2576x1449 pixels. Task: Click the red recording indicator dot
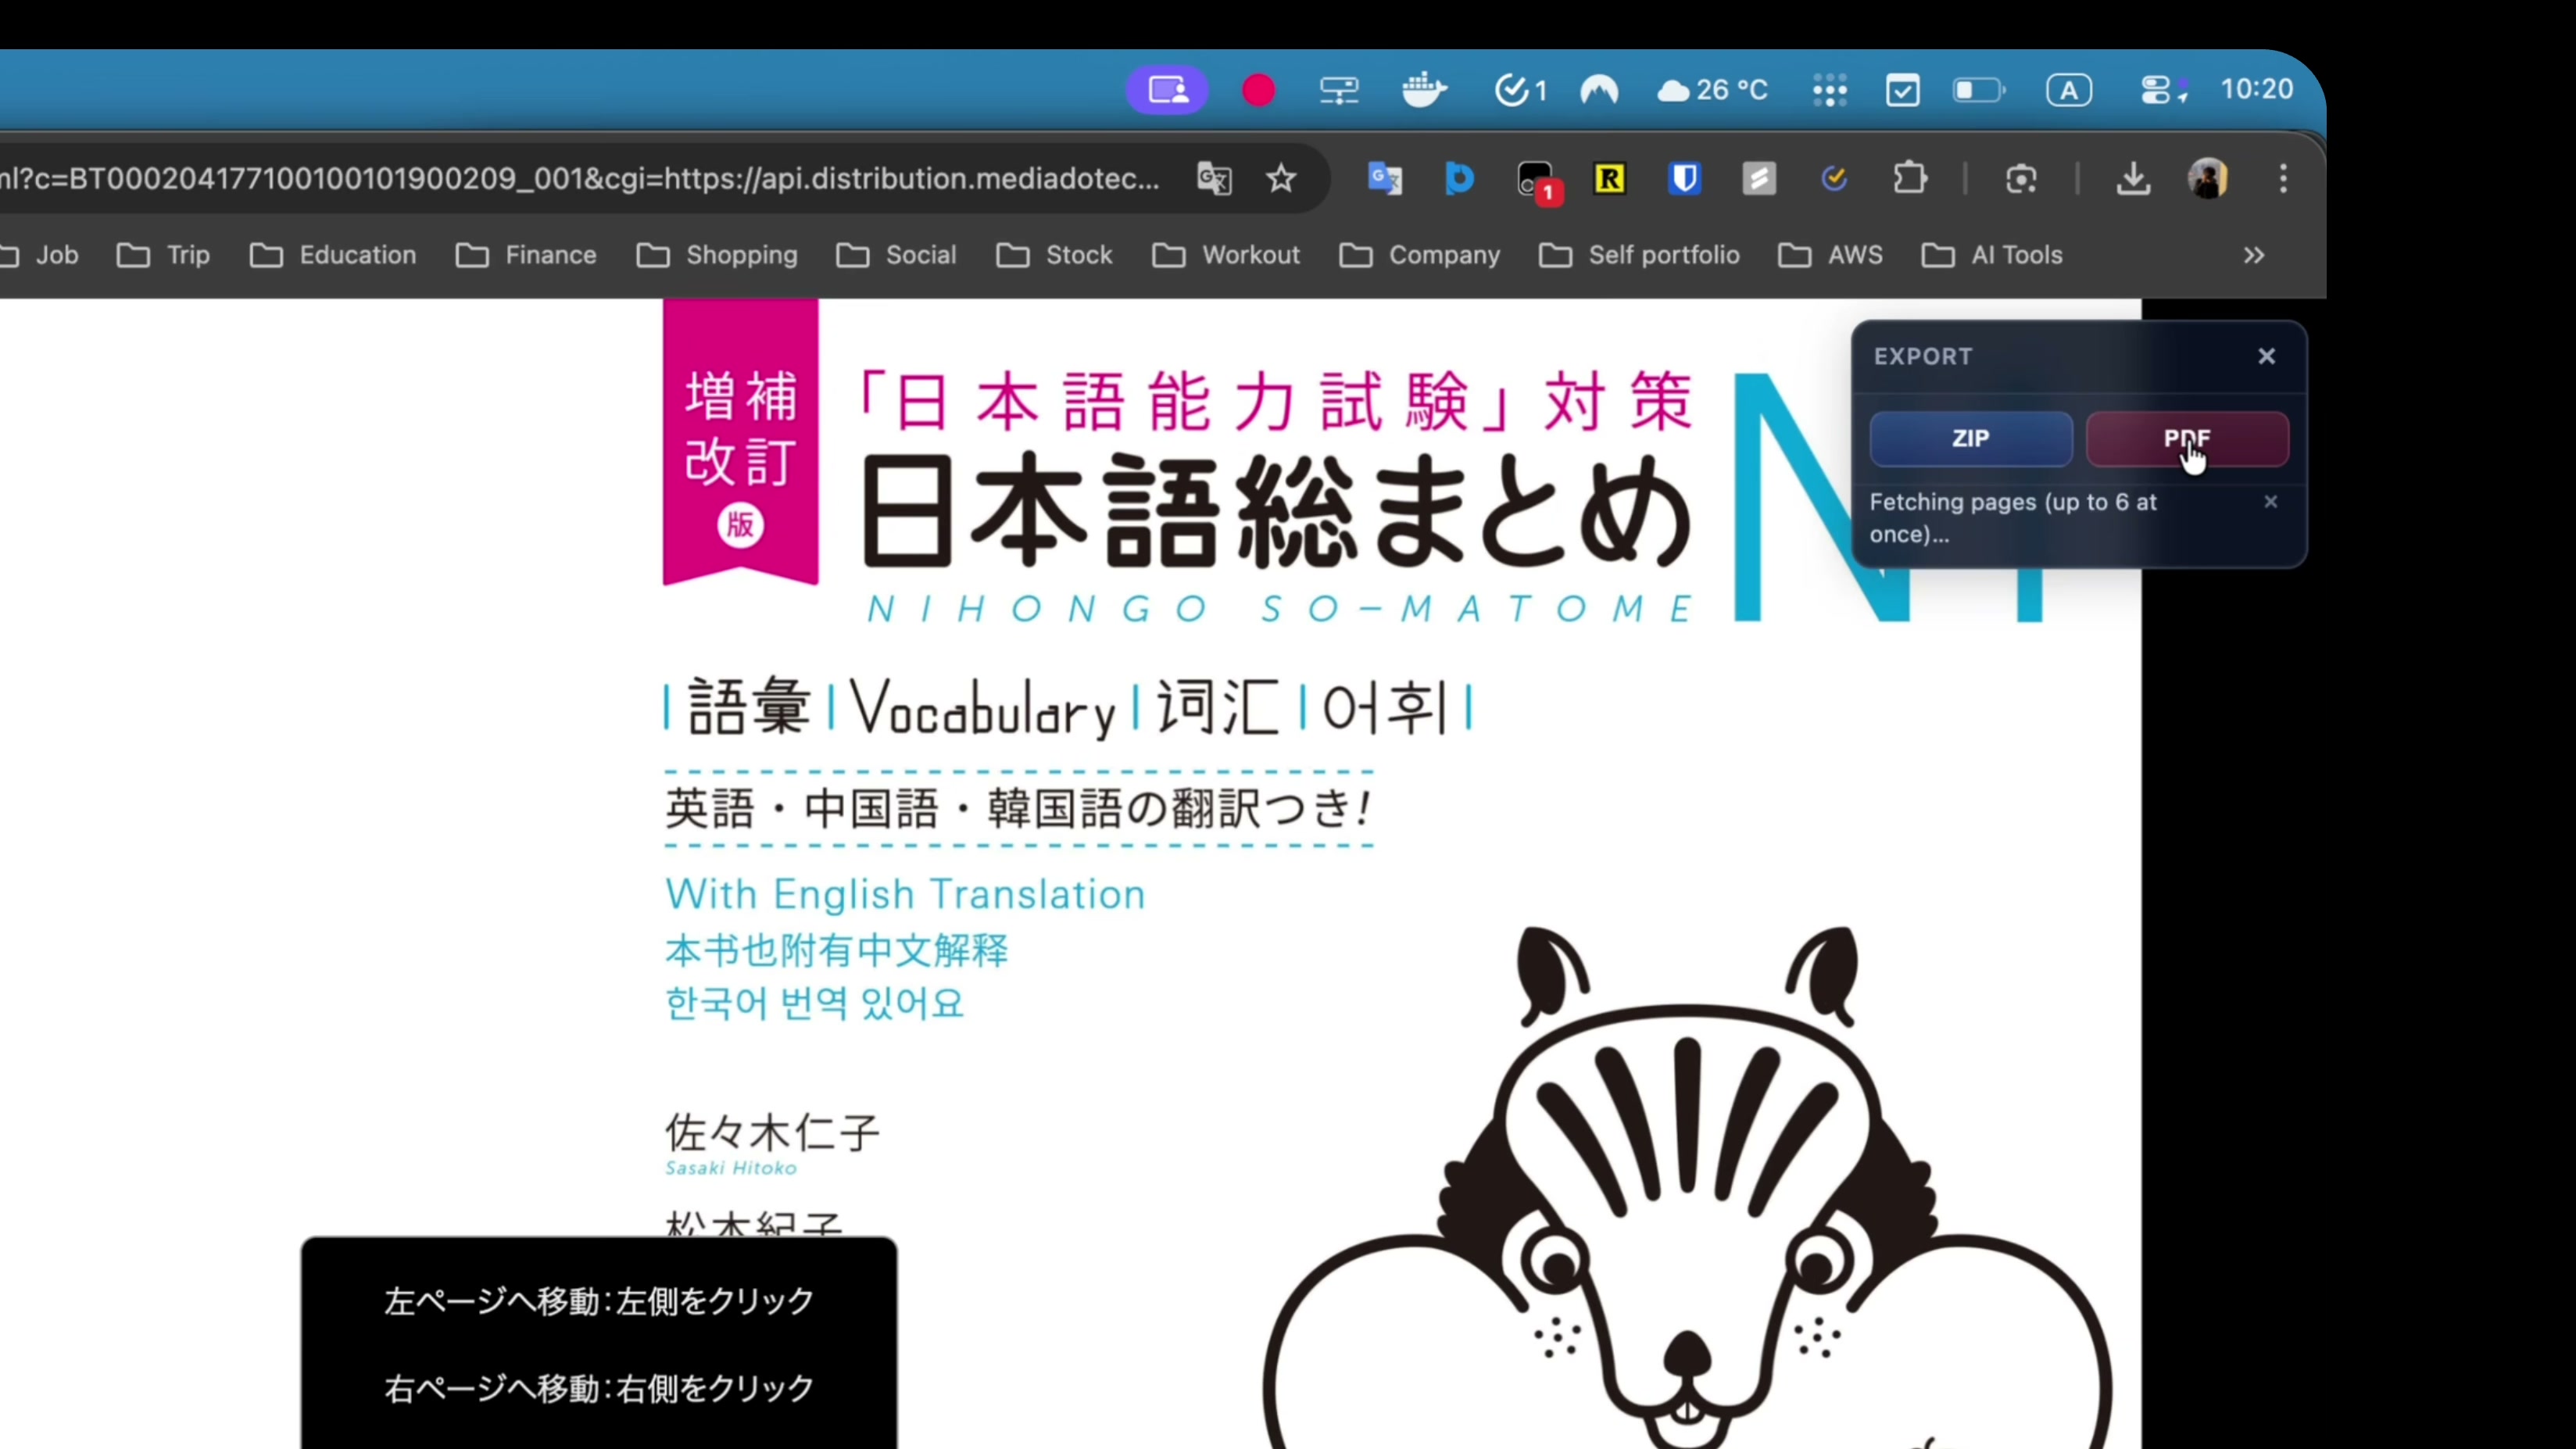pos(1259,90)
